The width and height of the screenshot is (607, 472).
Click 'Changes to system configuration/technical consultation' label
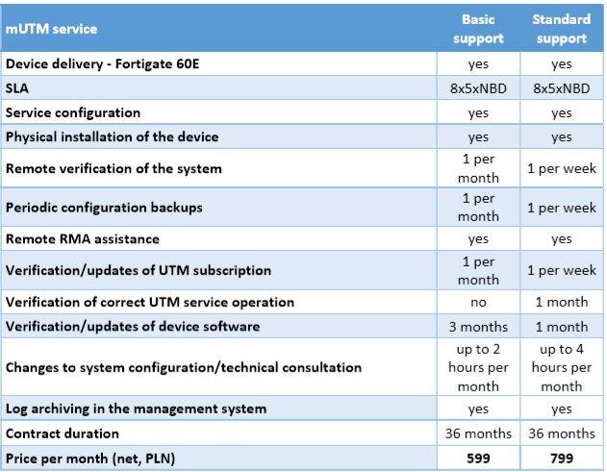pyautogui.click(x=184, y=367)
